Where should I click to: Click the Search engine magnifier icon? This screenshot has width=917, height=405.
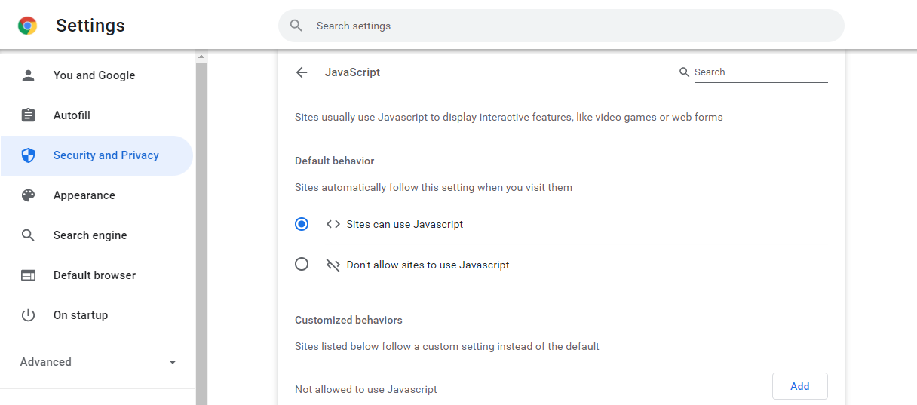coord(28,235)
